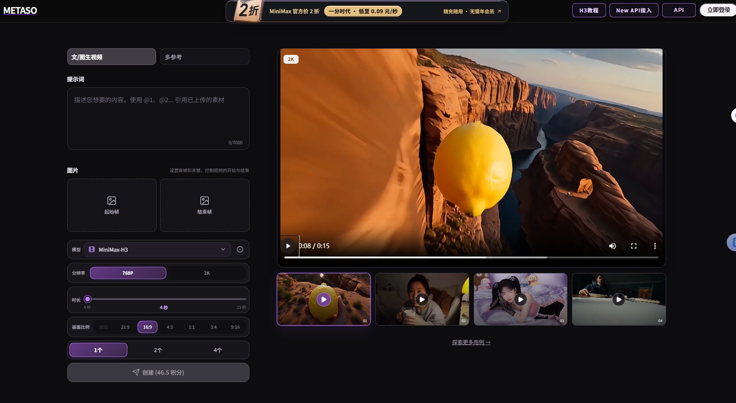The image size is (736, 403).
Task: Mute the video volume speaker icon
Action: click(x=613, y=246)
